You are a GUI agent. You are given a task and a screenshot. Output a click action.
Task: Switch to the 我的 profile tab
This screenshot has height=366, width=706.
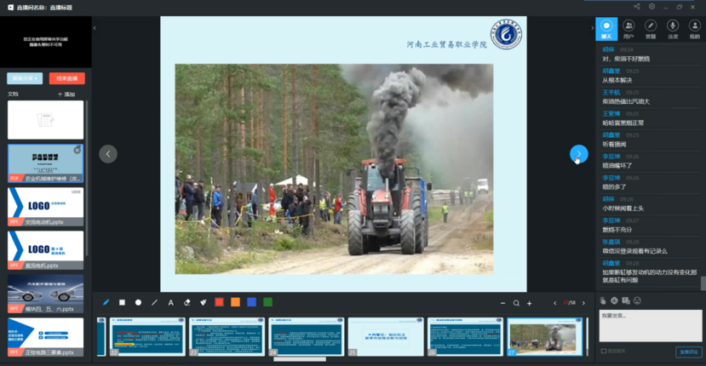click(x=695, y=29)
